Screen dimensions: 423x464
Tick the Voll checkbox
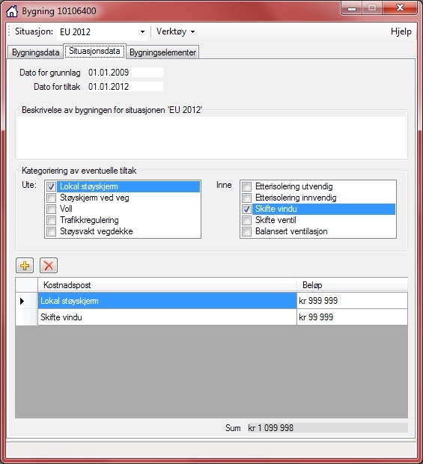click(51, 209)
